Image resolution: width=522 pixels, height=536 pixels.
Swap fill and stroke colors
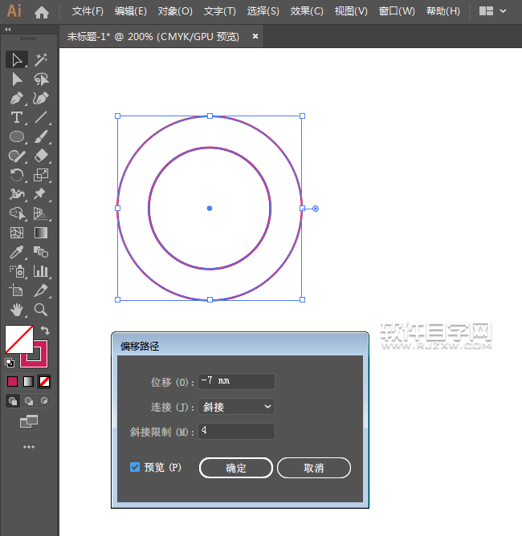pos(46,331)
